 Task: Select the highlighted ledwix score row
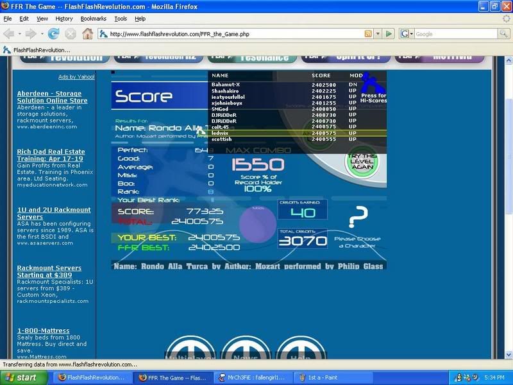[297, 133]
